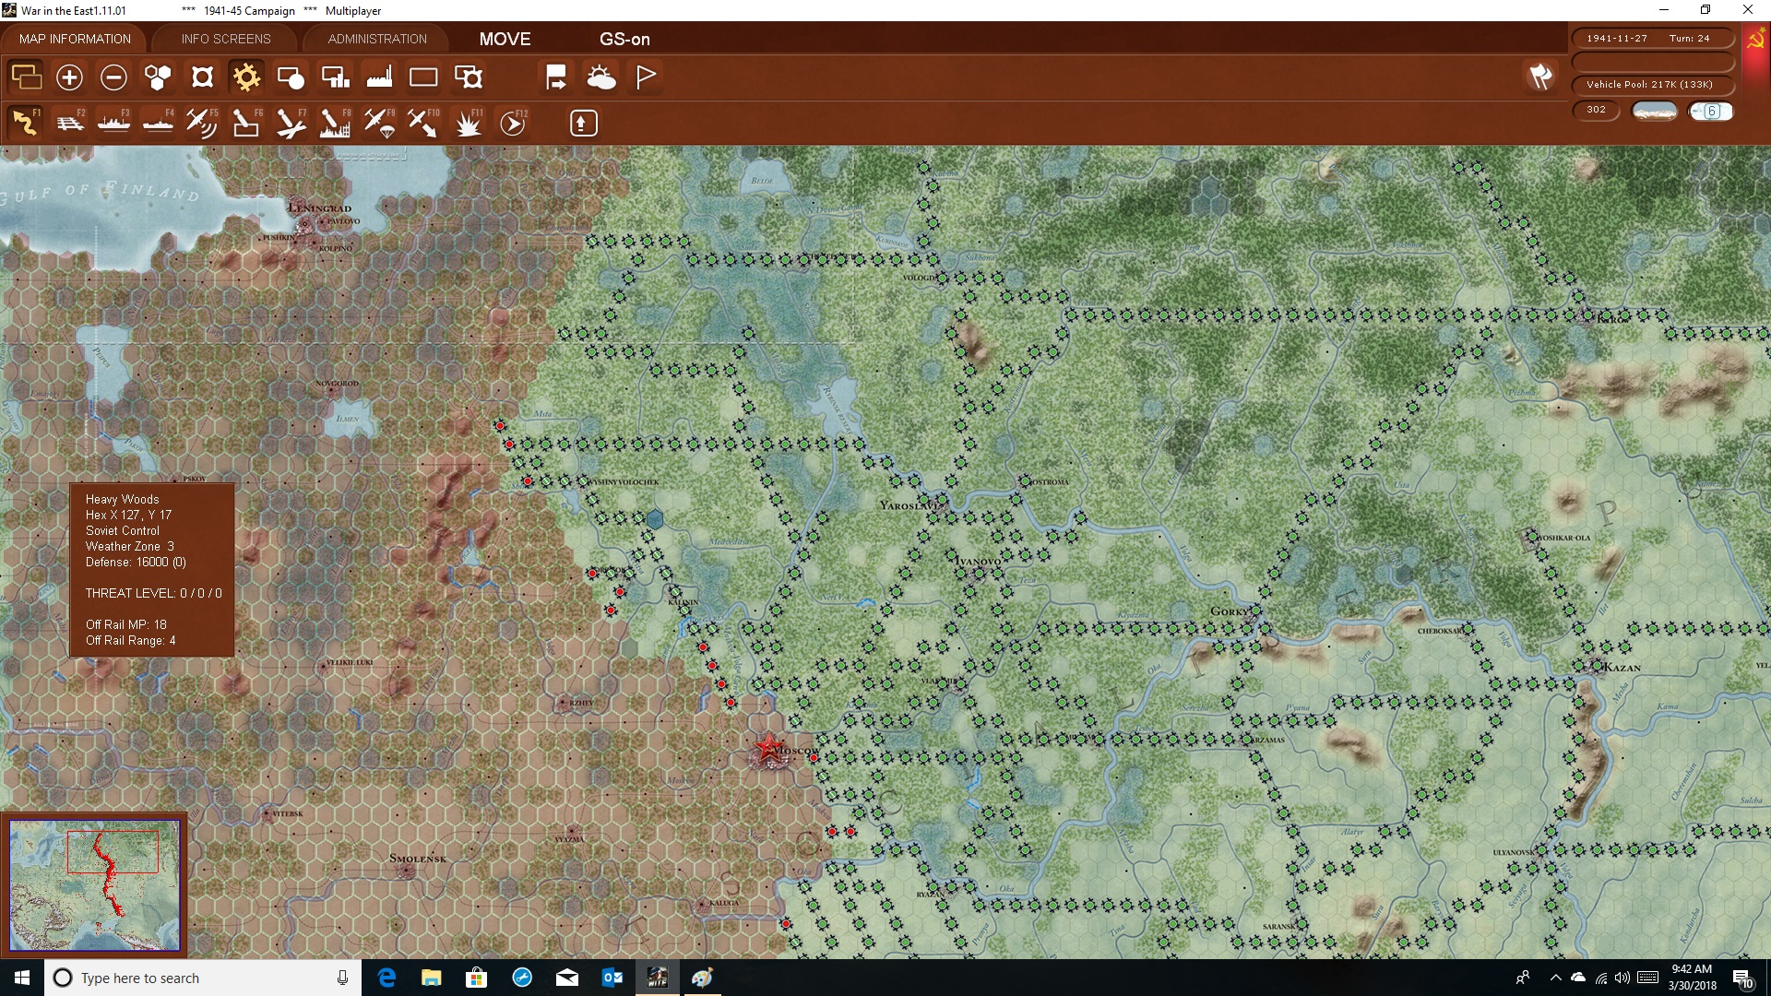Click the rectangle with bar chart icon

coord(335,77)
